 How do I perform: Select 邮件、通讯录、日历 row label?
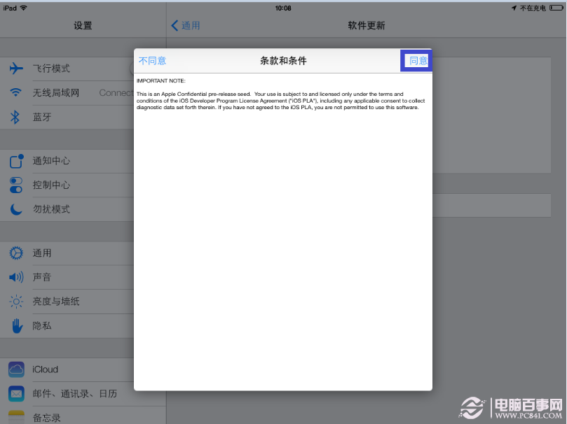point(75,394)
